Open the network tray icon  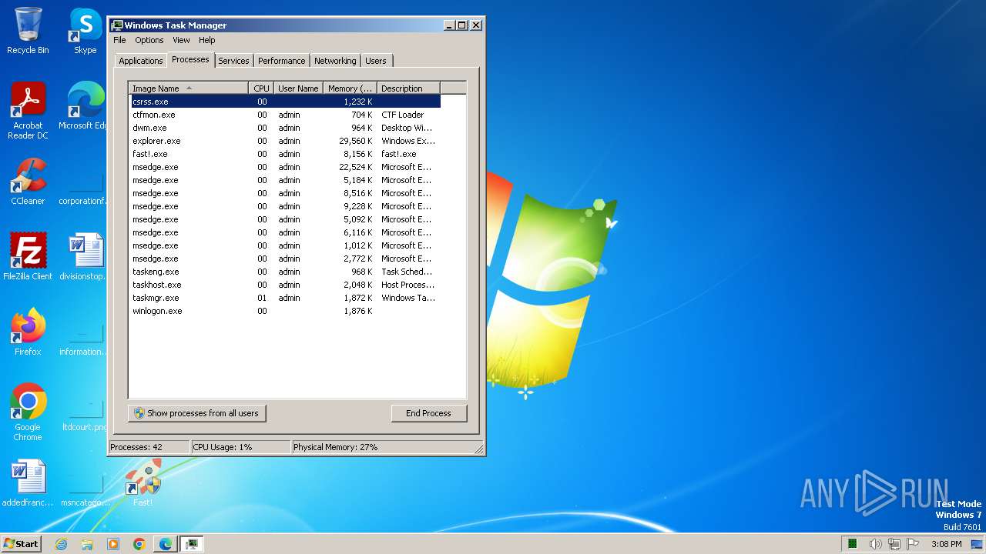pyautogui.click(x=894, y=544)
